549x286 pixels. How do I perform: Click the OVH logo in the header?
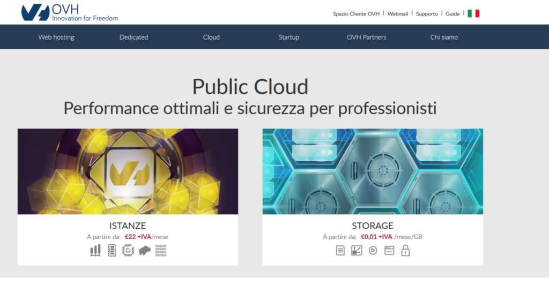coord(70,13)
